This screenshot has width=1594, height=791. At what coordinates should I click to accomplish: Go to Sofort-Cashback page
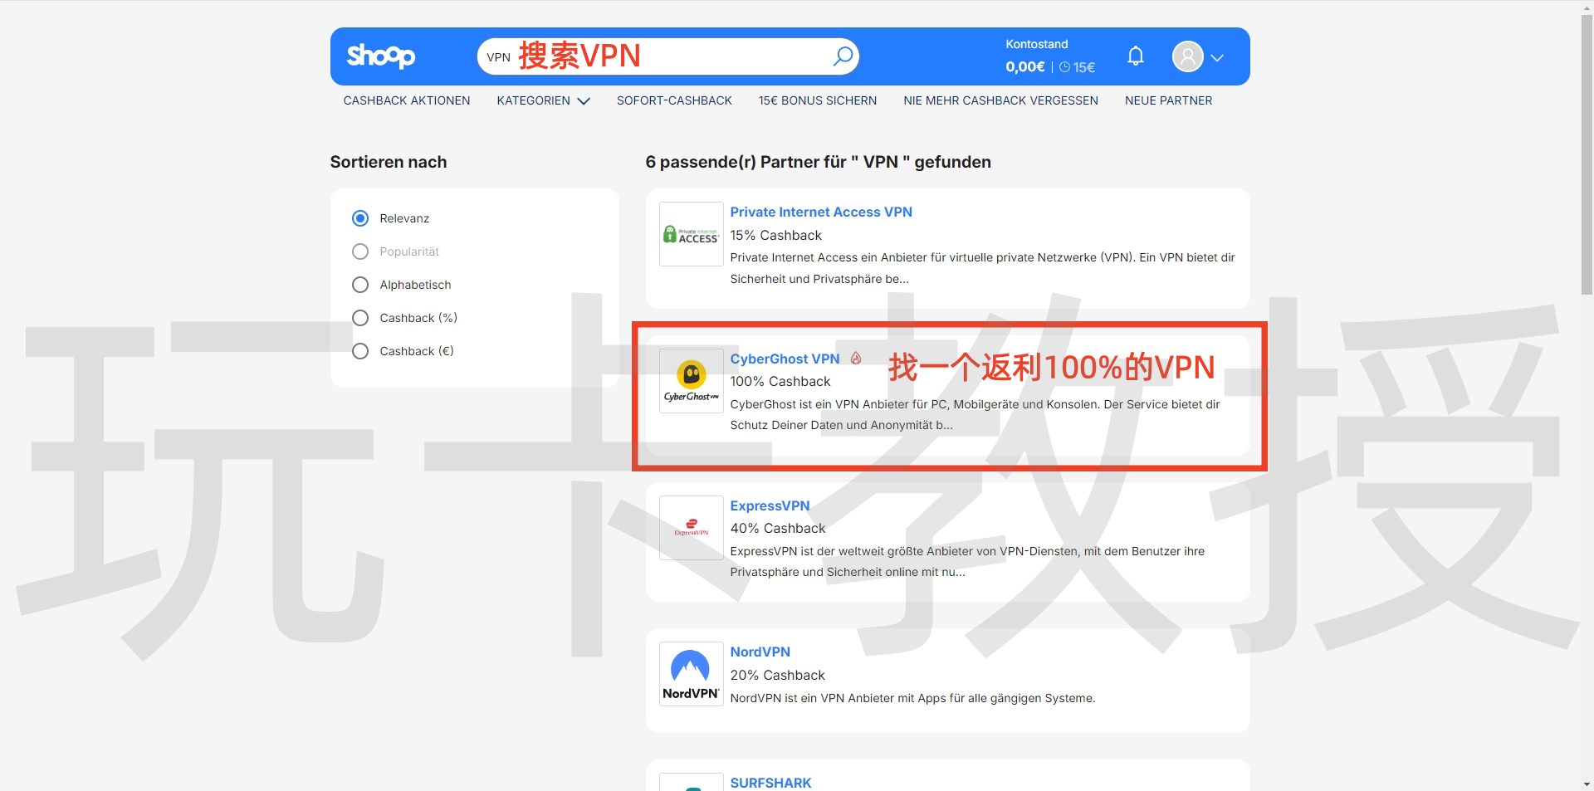[673, 100]
